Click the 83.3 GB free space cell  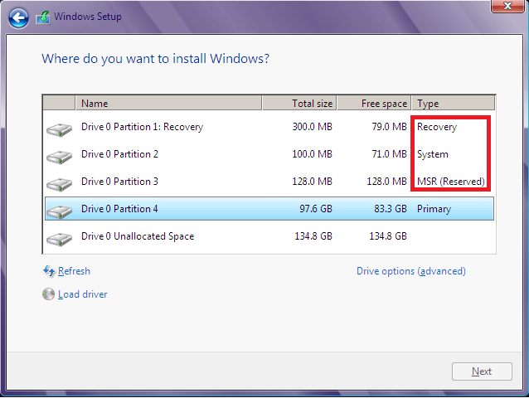point(391,209)
